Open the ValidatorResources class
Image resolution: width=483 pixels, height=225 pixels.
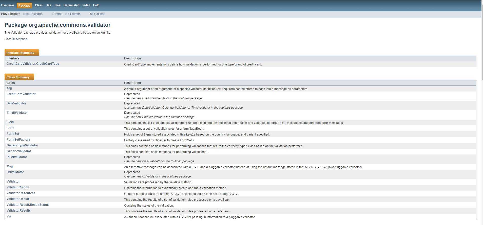21,193
